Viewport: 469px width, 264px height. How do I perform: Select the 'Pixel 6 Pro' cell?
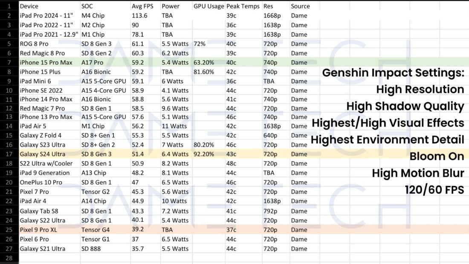pyautogui.click(x=49, y=239)
